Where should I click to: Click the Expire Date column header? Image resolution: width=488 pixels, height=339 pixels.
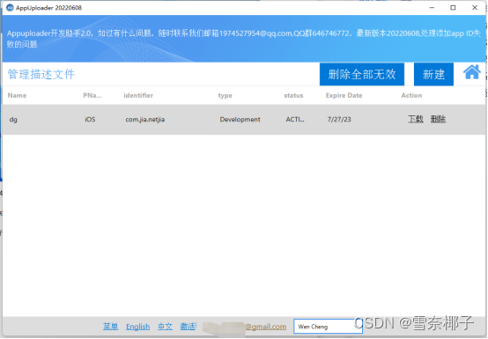pos(344,95)
